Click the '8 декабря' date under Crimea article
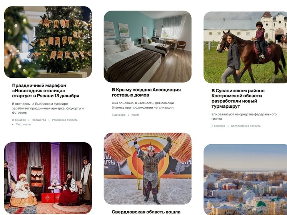287x215 pixels. click(x=118, y=115)
